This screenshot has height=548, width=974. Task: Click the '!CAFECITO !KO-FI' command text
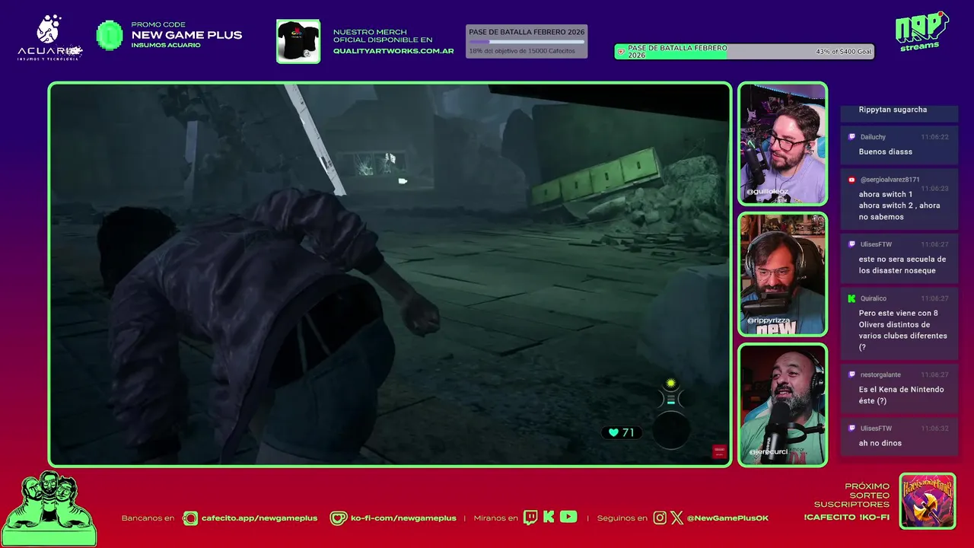click(846, 518)
